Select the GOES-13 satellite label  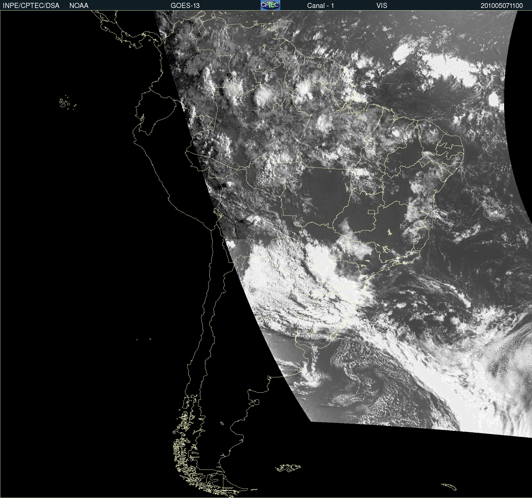point(185,6)
